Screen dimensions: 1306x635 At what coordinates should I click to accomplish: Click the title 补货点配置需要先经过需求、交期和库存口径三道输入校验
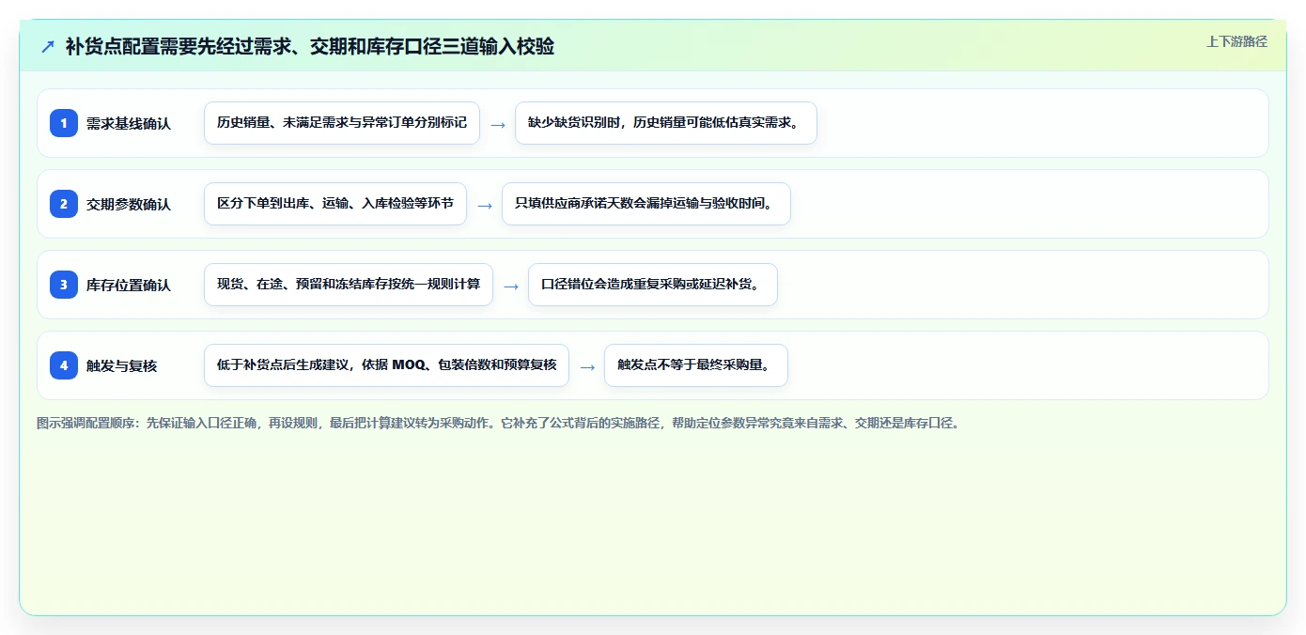309,46
